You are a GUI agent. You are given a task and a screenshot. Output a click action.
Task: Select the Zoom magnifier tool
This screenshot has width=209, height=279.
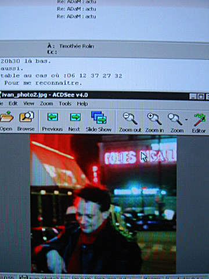pos(175,119)
